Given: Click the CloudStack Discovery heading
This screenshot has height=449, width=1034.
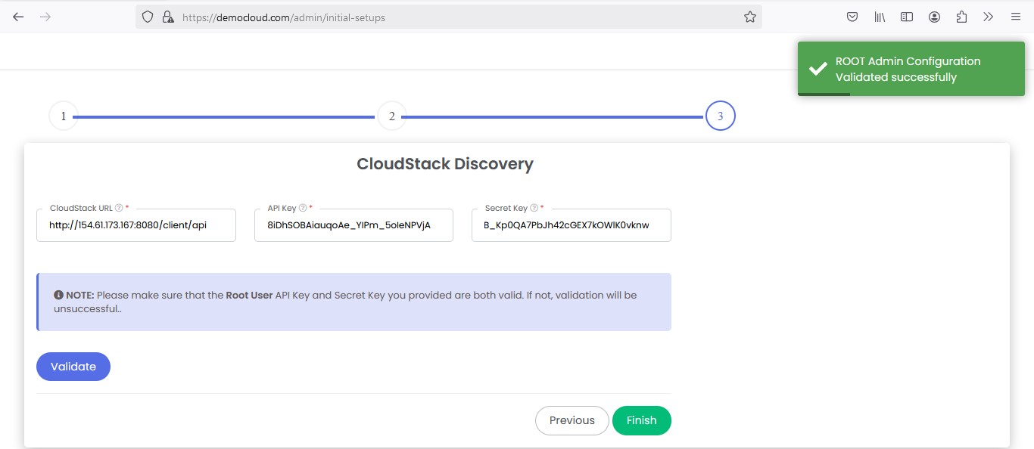Looking at the screenshot, I should click(445, 163).
